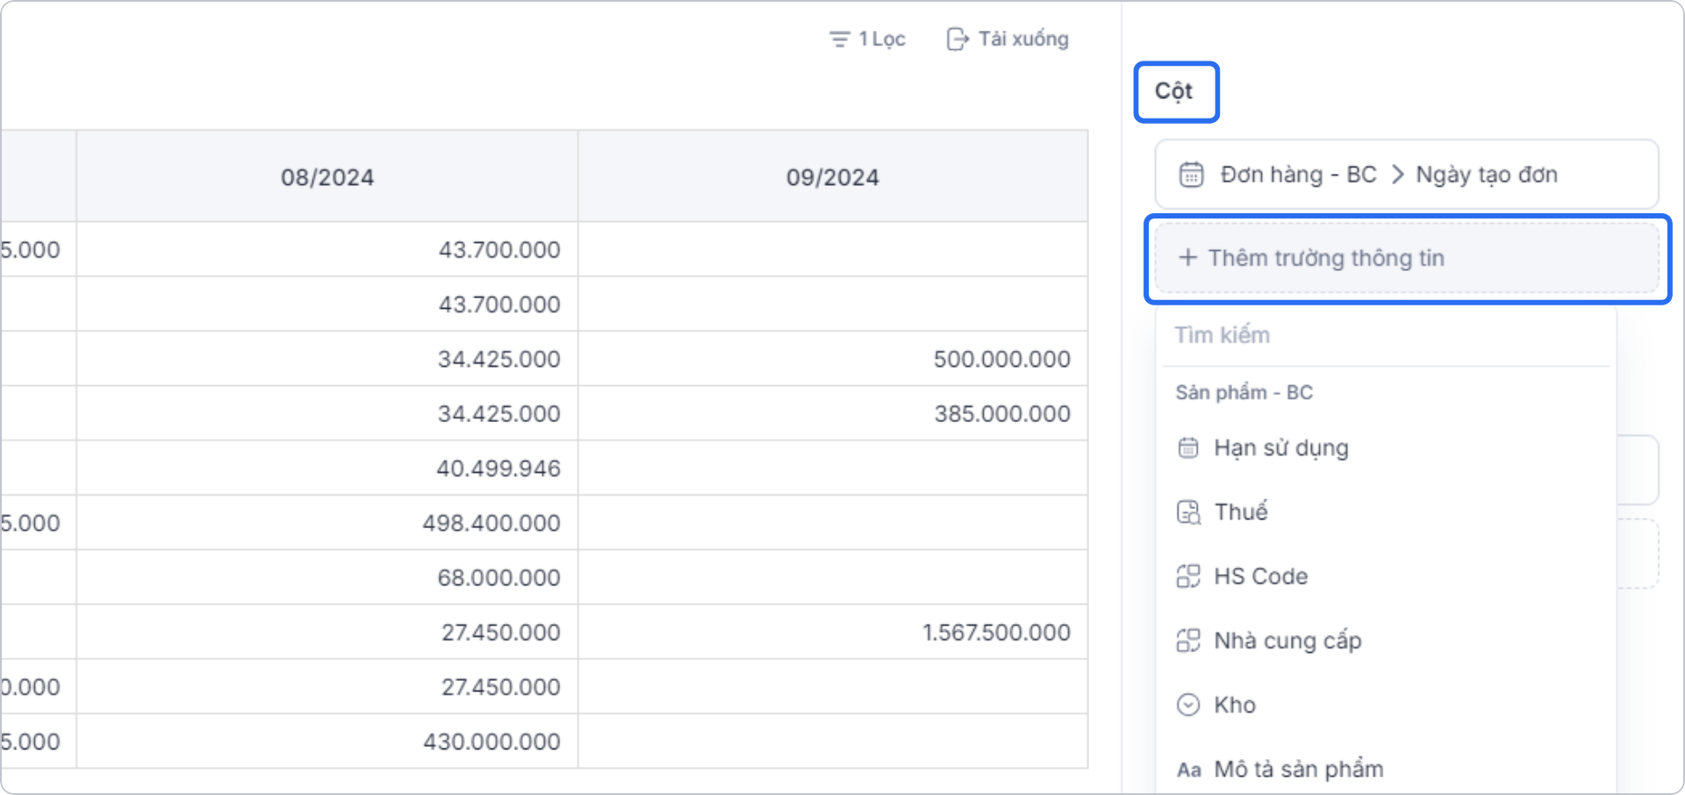Click the calendar icon in the Đơn hàng - BC field
The image size is (1685, 795).
(x=1191, y=175)
